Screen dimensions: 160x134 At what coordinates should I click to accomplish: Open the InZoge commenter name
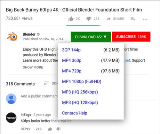[x=26, y=115]
